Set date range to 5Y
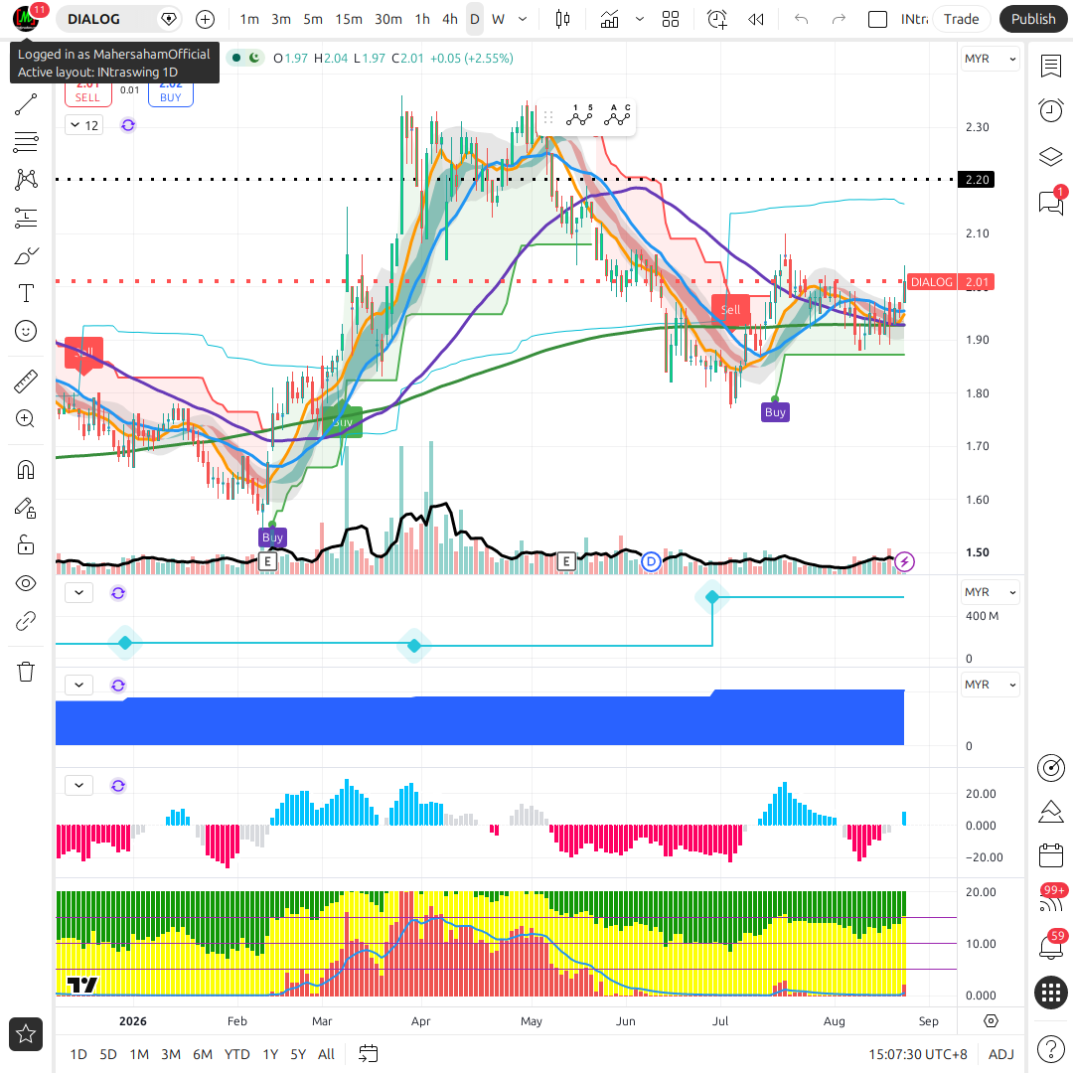This screenshot has height=1073, width=1073. point(298,1054)
